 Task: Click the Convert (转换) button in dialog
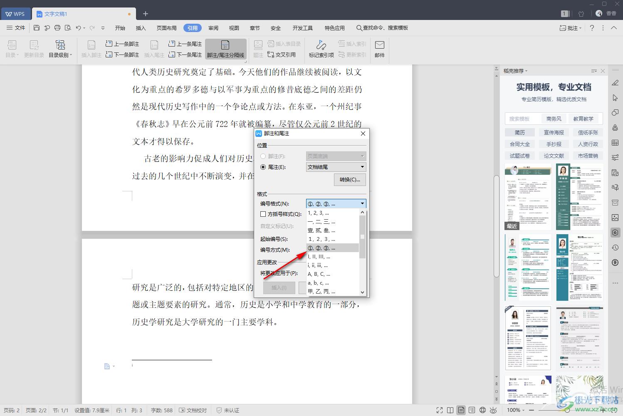350,180
